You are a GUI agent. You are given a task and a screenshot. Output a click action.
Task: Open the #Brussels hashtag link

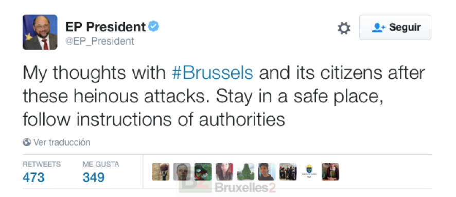[213, 74]
